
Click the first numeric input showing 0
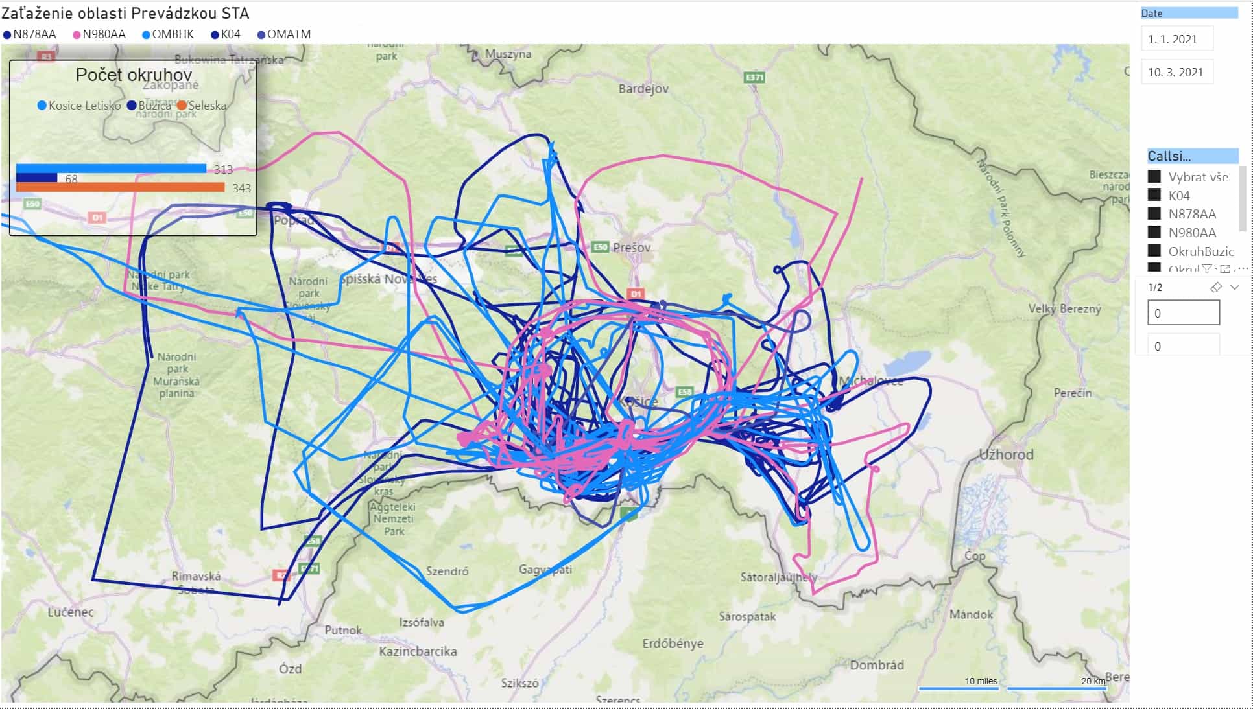pos(1184,313)
